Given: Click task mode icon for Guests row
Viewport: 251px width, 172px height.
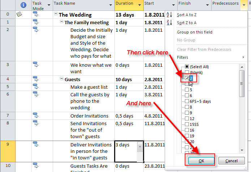Looking at the screenshot, I should click(35, 79).
